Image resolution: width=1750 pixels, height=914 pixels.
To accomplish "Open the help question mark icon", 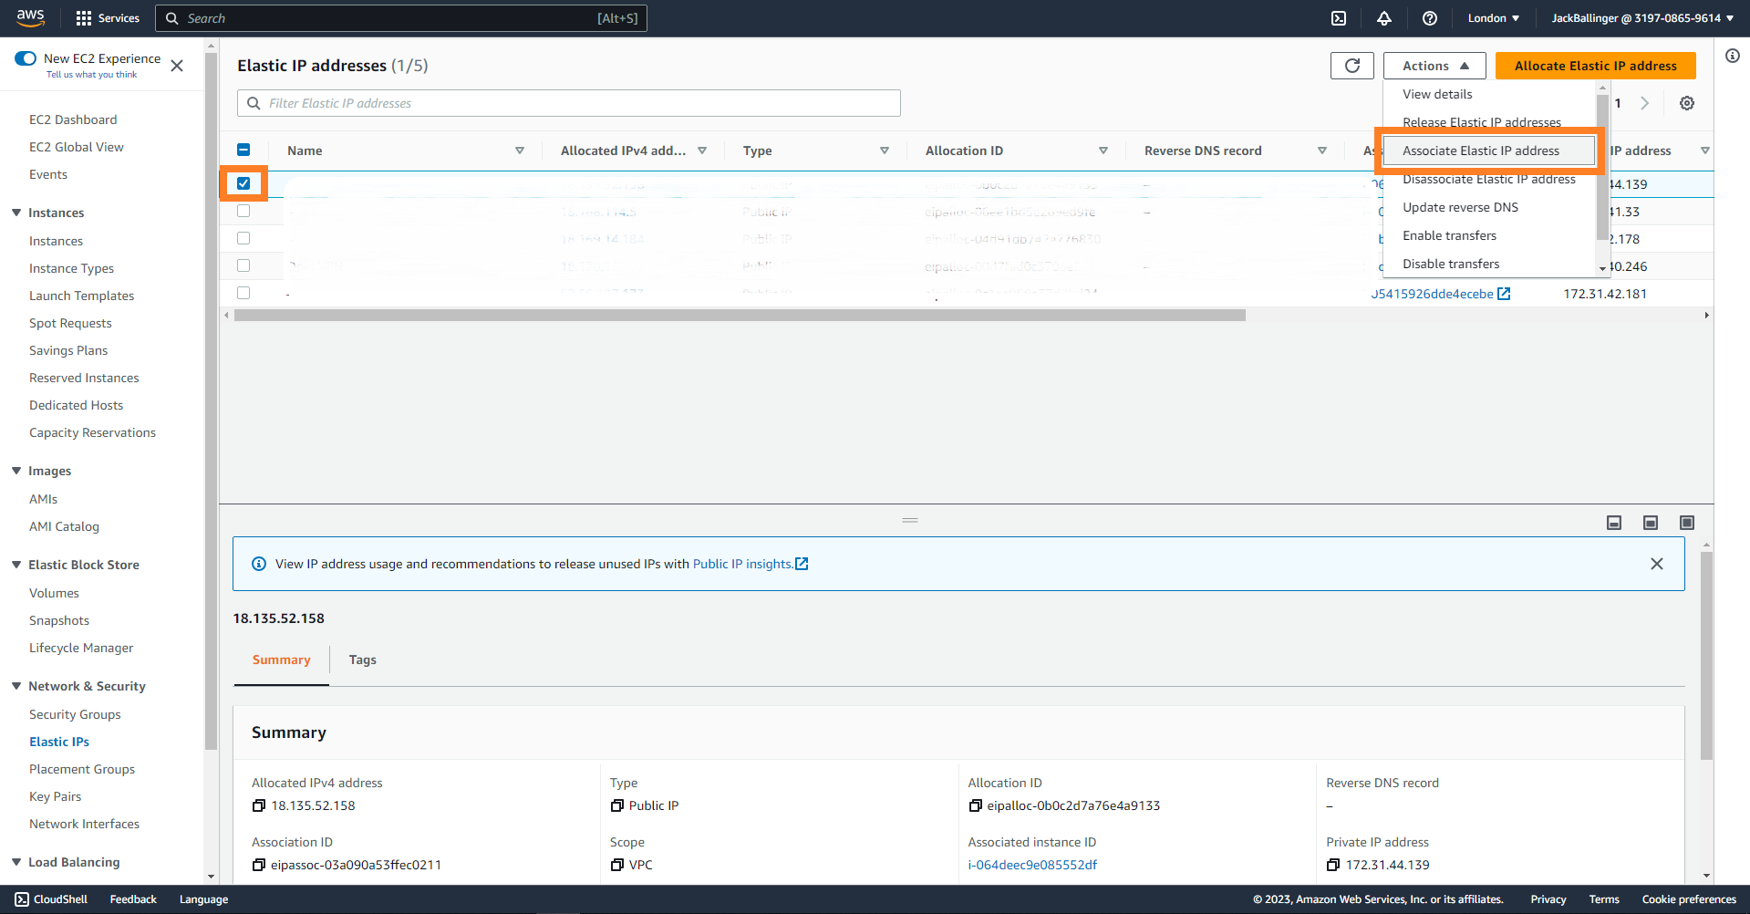I will click(1429, 18).
